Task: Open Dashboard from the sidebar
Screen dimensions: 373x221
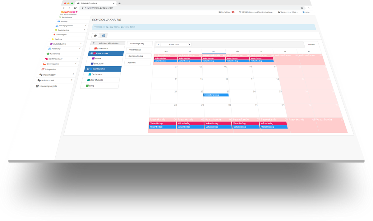Action: pyautogui.click(x=67, y=17)
